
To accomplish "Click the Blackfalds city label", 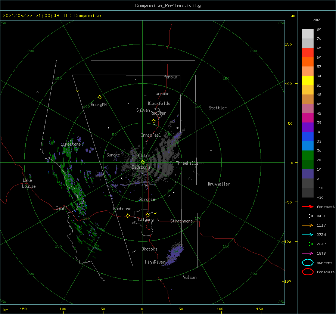I will click(159, 103).
